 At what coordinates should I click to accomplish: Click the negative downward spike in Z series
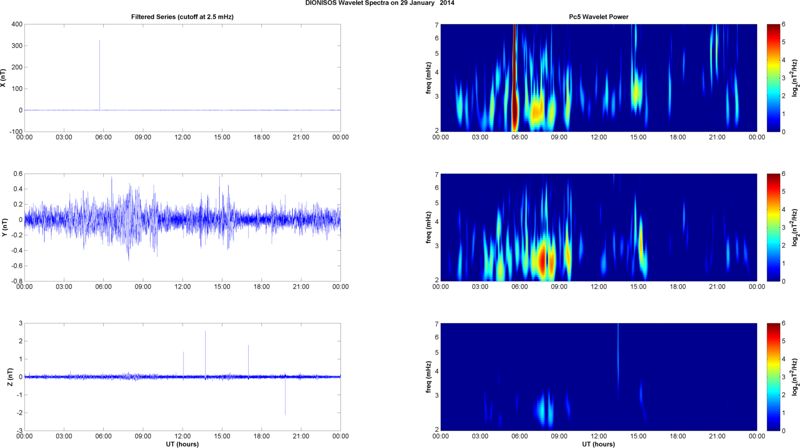pos(285,396)
